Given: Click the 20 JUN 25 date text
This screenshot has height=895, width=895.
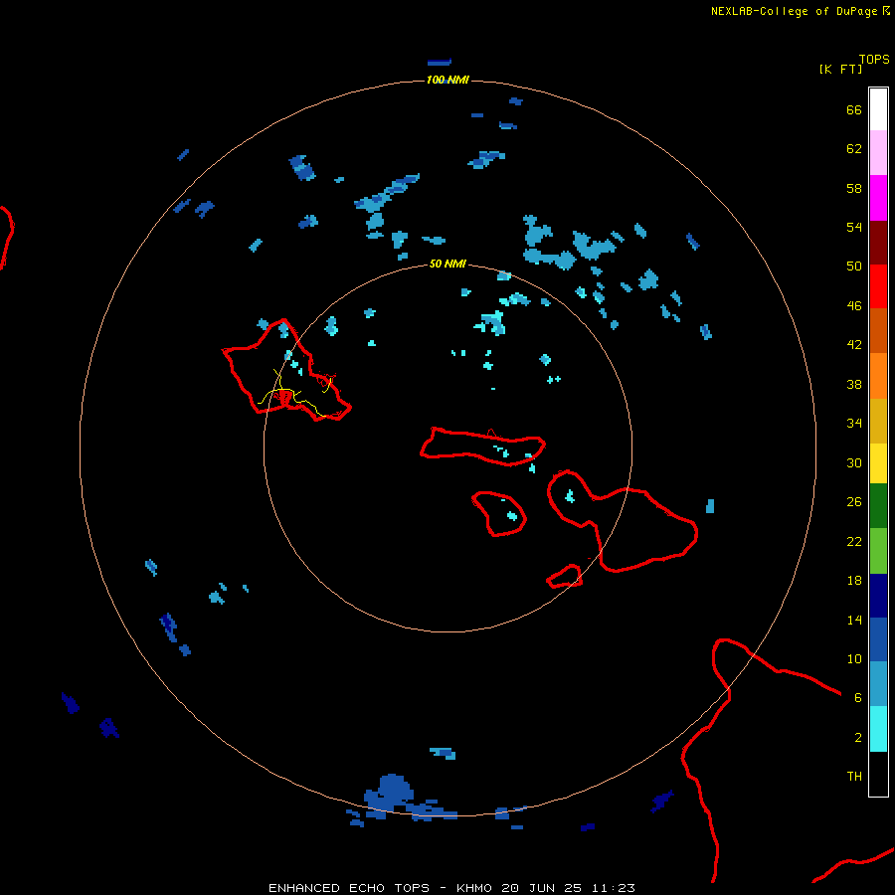Looking at the screenshot, I should [x=542, y=888].
